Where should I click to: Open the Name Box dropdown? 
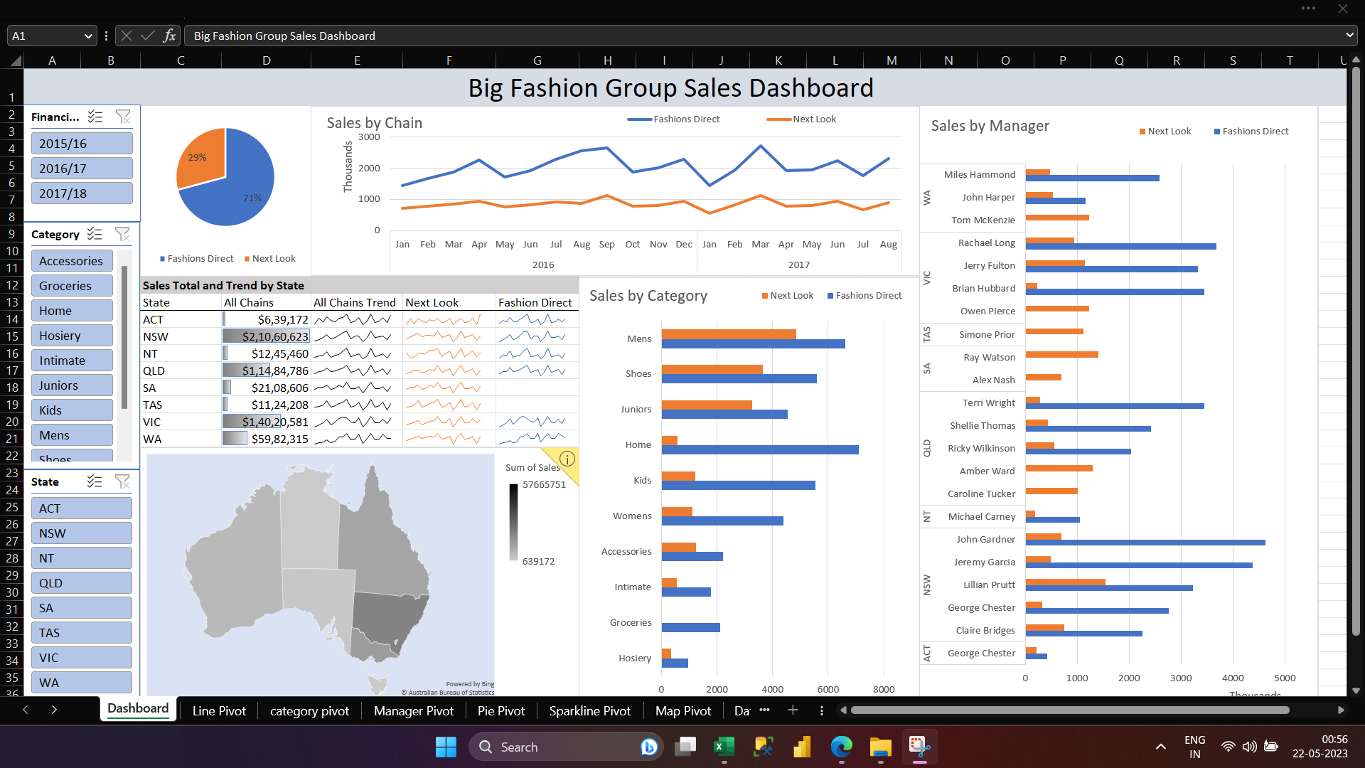88,35
